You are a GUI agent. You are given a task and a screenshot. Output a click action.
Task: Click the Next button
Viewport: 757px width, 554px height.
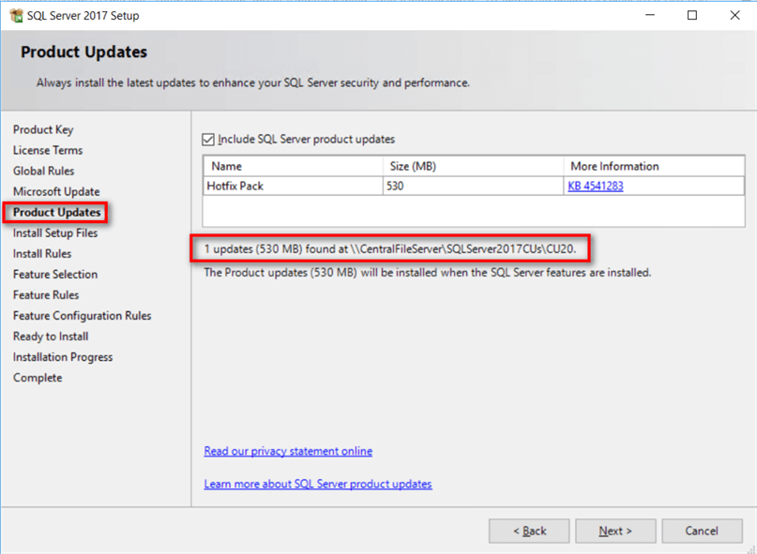point(615,531)
